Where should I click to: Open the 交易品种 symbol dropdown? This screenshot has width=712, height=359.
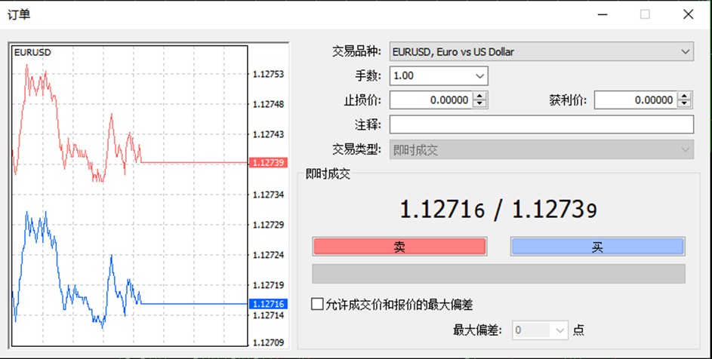(x=541, y=52)
